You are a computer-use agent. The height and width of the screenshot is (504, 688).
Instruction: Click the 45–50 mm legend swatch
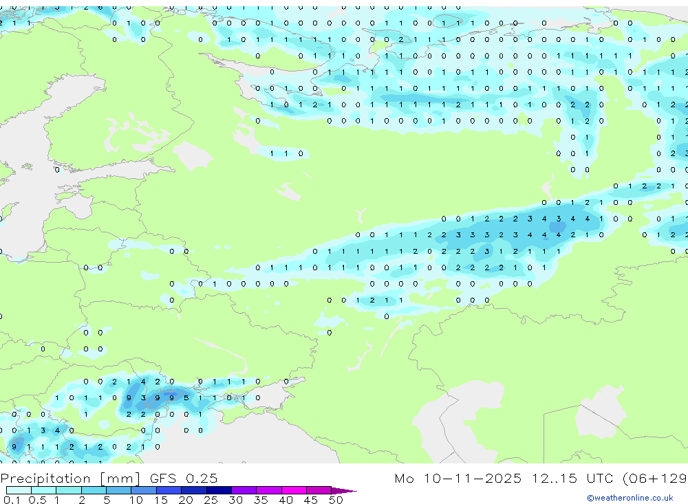[x=319, y=490]
